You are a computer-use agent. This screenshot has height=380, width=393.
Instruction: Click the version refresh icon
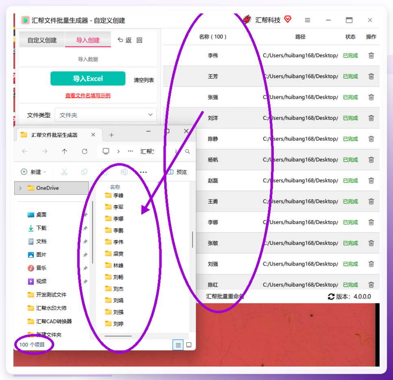pos(331,297)
